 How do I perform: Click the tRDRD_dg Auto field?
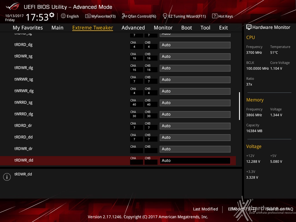tap(195, 45)
